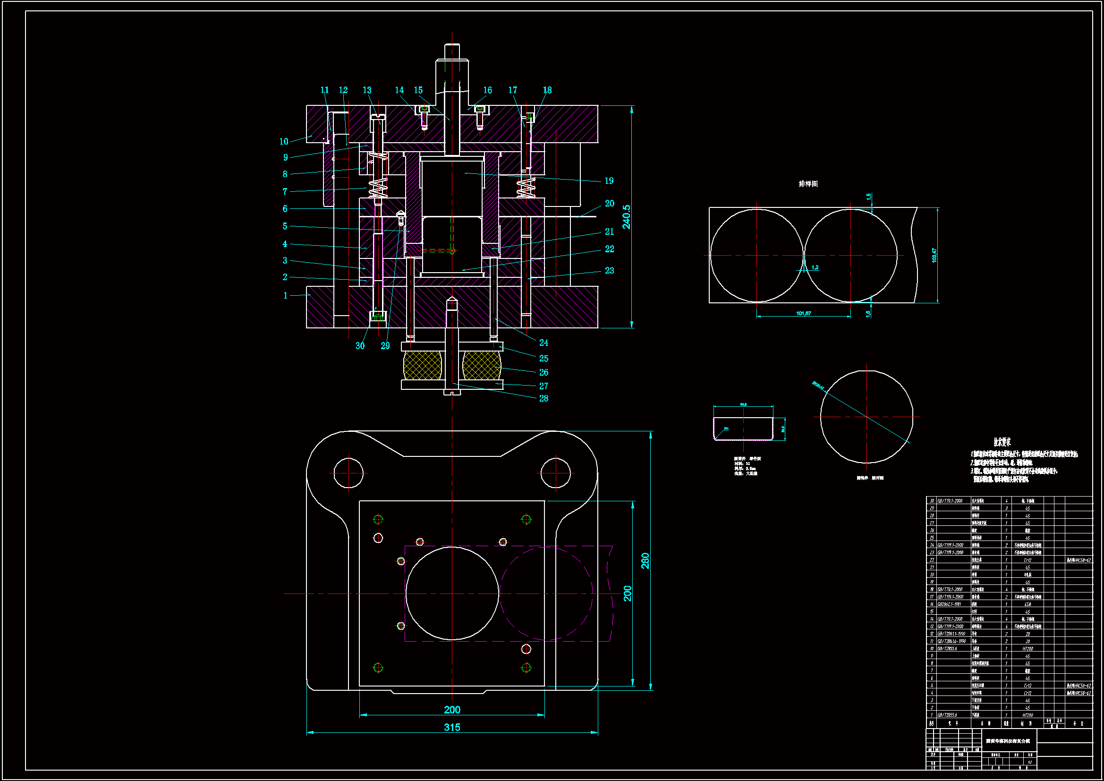Viewport: 1104px width, 781px height.
Task: Select the drawing title cell in title block
Action: [1008, 741]
